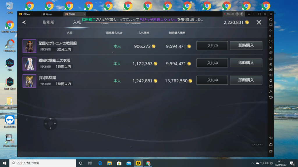Collapse the LDPlayer sidebar with double chevron
The height and width of the screenshot is (167, 298).
point(271,14)
